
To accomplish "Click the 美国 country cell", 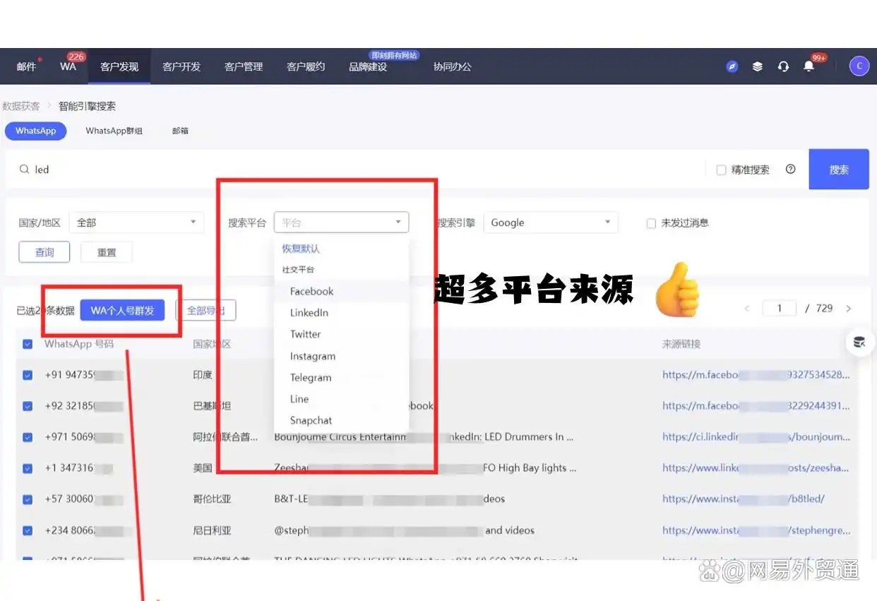I will (203, 468).
